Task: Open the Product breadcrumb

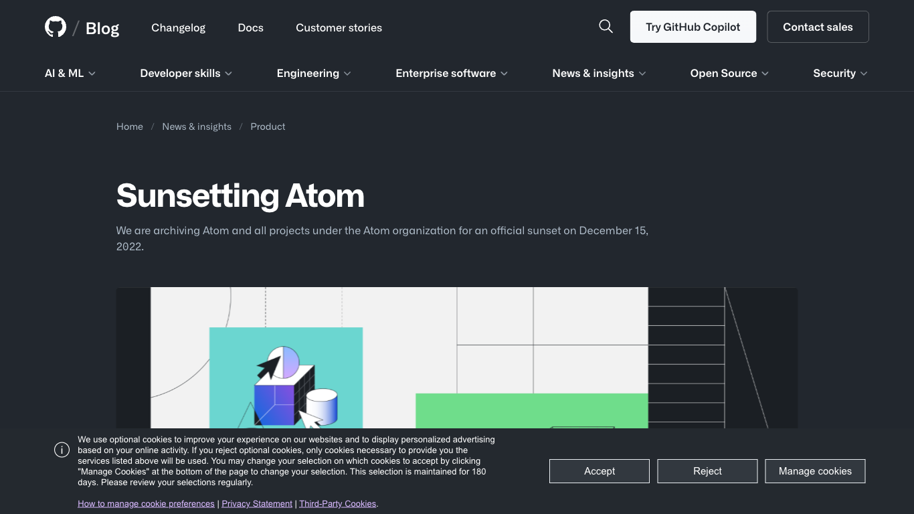Action: (268, 126)
